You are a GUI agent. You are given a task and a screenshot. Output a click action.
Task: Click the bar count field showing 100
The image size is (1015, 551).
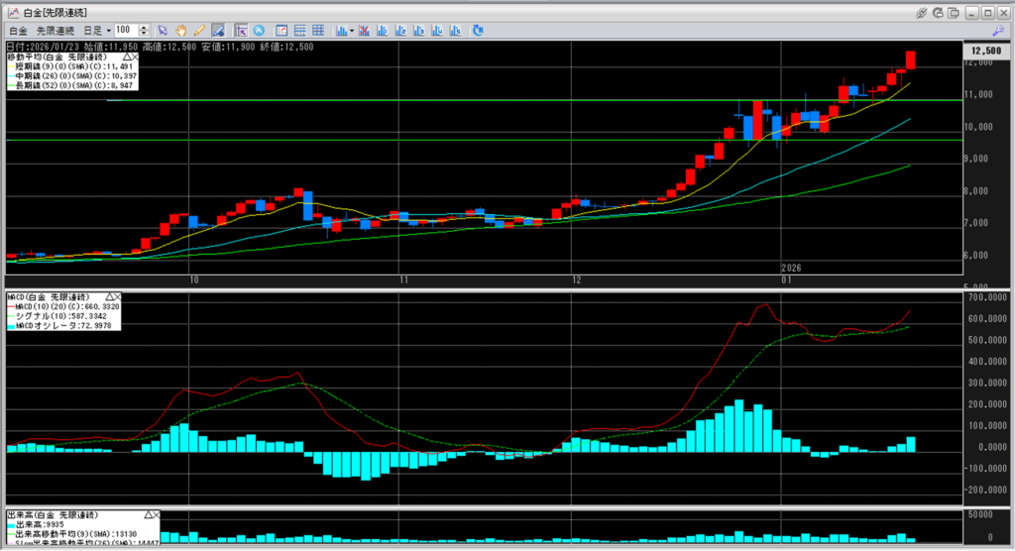125,31
